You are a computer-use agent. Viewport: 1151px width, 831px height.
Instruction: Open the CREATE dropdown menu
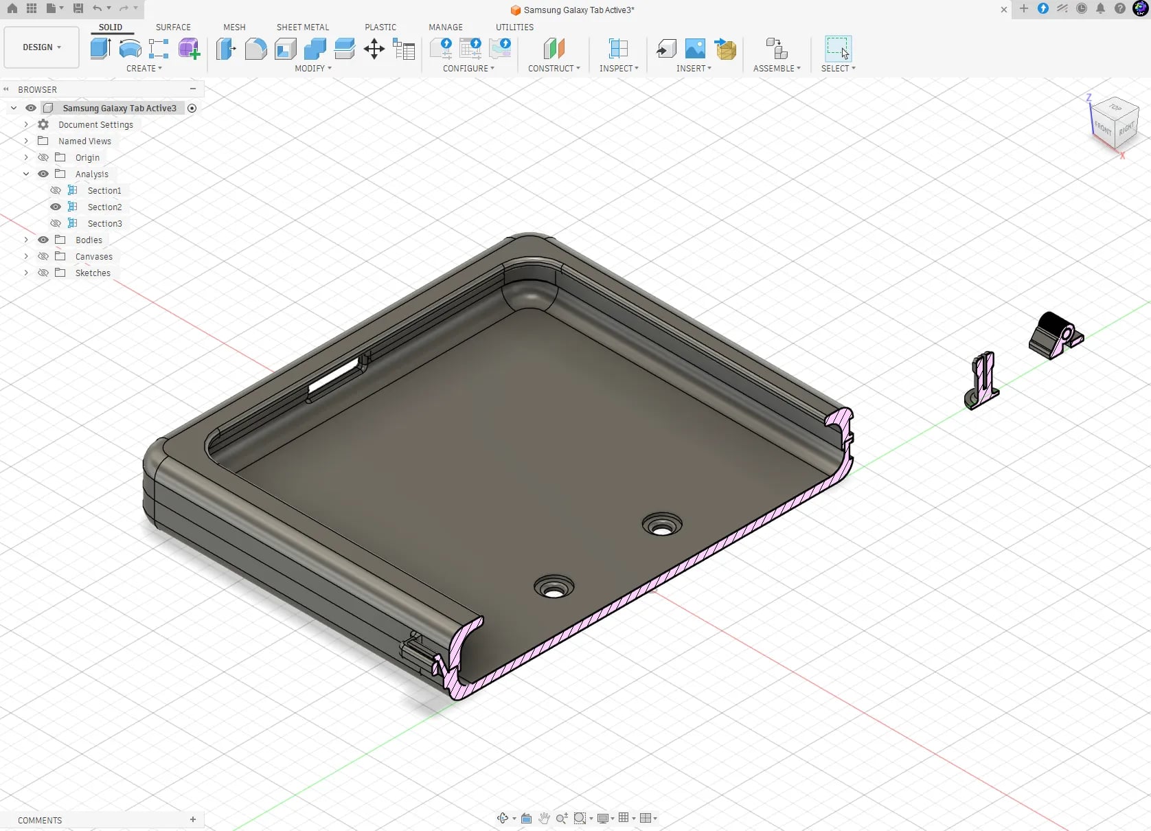144,69
